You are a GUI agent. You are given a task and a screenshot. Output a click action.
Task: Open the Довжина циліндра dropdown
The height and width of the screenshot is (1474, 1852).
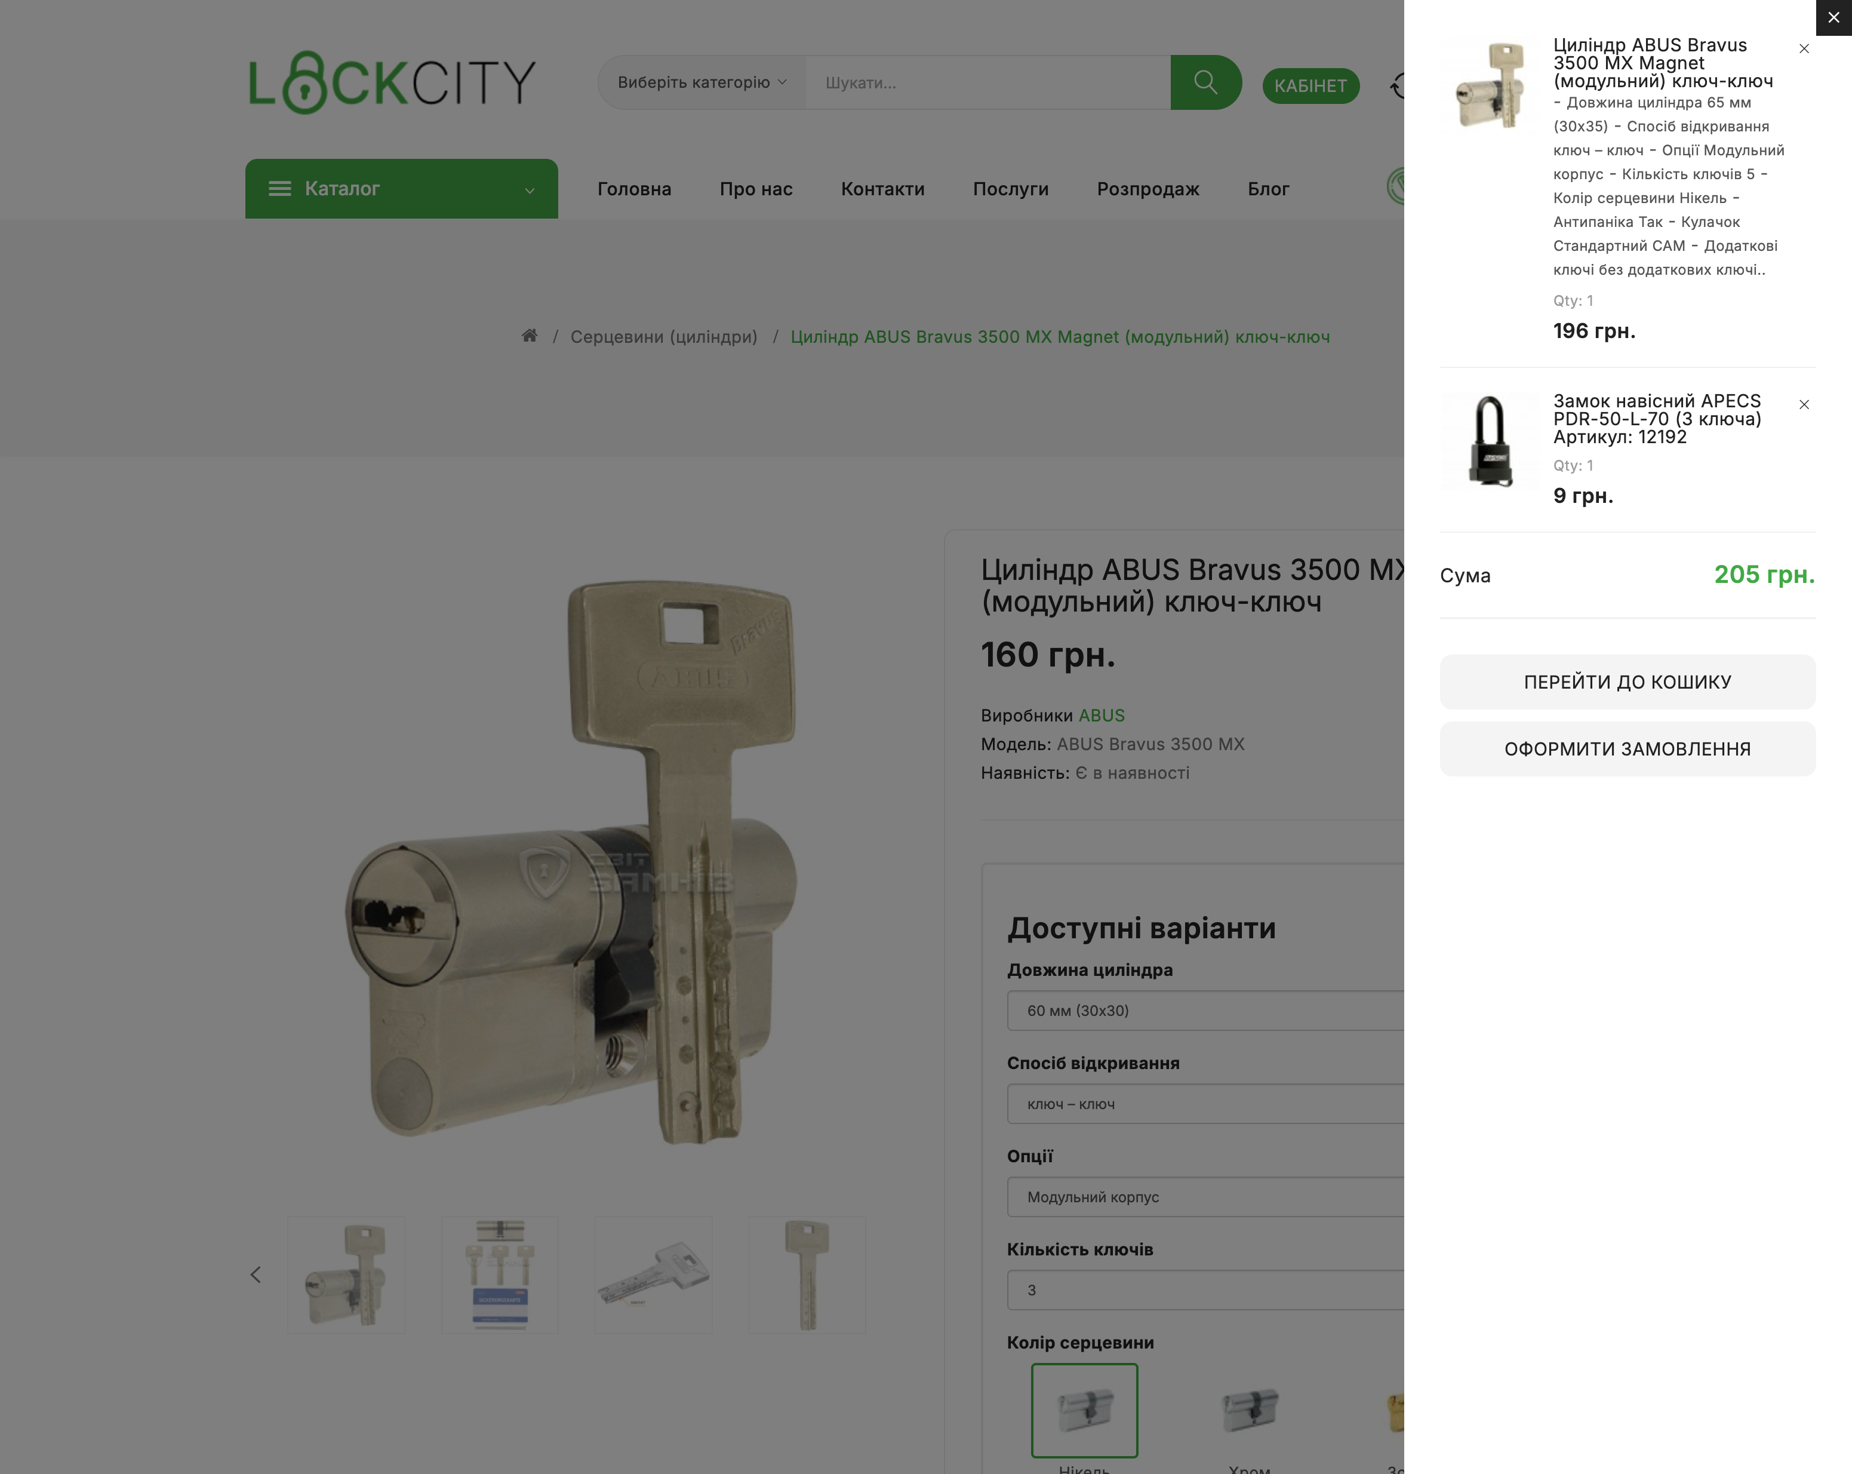pyautogui.click(x=1206, y=1011)
